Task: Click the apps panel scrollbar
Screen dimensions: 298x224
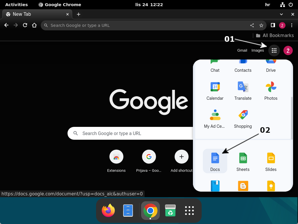Action: tap(292, 118)
